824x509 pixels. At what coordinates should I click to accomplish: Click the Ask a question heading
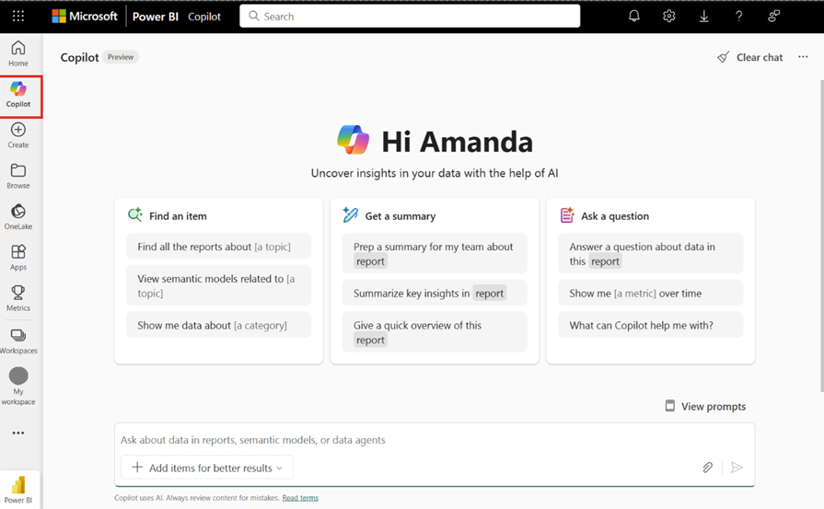coord(615,216)
